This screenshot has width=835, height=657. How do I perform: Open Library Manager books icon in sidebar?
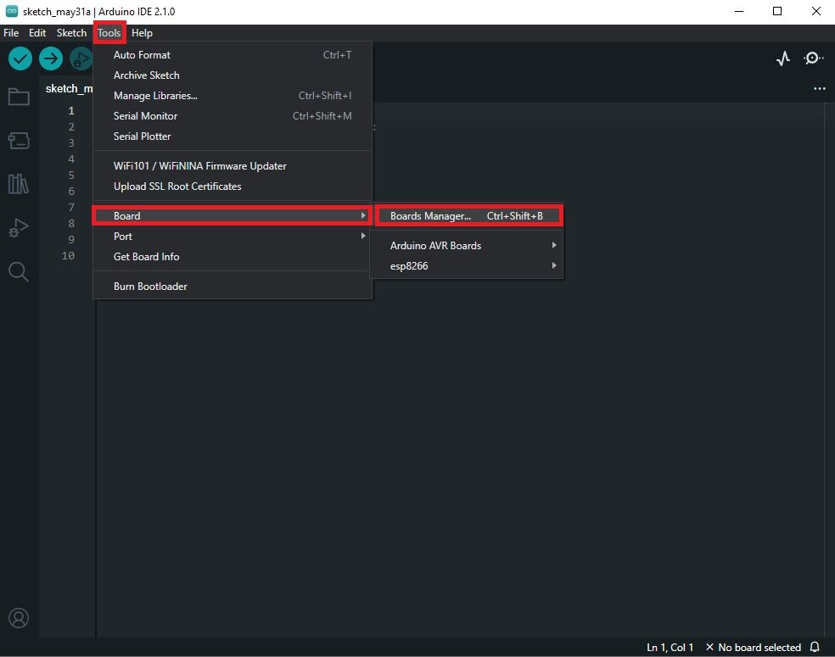coord(19,183)
